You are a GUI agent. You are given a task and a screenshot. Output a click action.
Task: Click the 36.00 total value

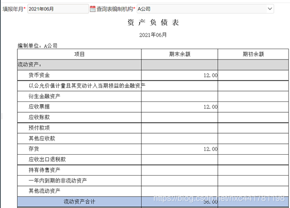click(210, 202)
